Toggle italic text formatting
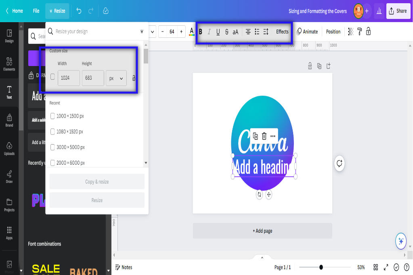The height and width of the screenshot is (275, 413). (x=209, y=32)
